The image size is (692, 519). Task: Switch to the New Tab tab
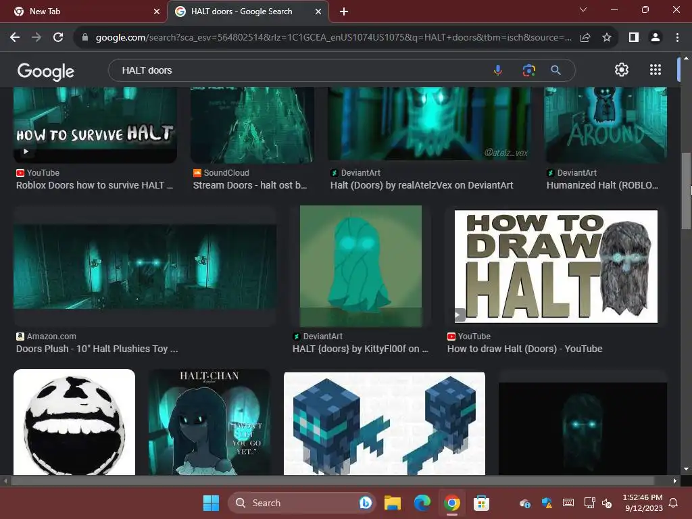(84, 11)
